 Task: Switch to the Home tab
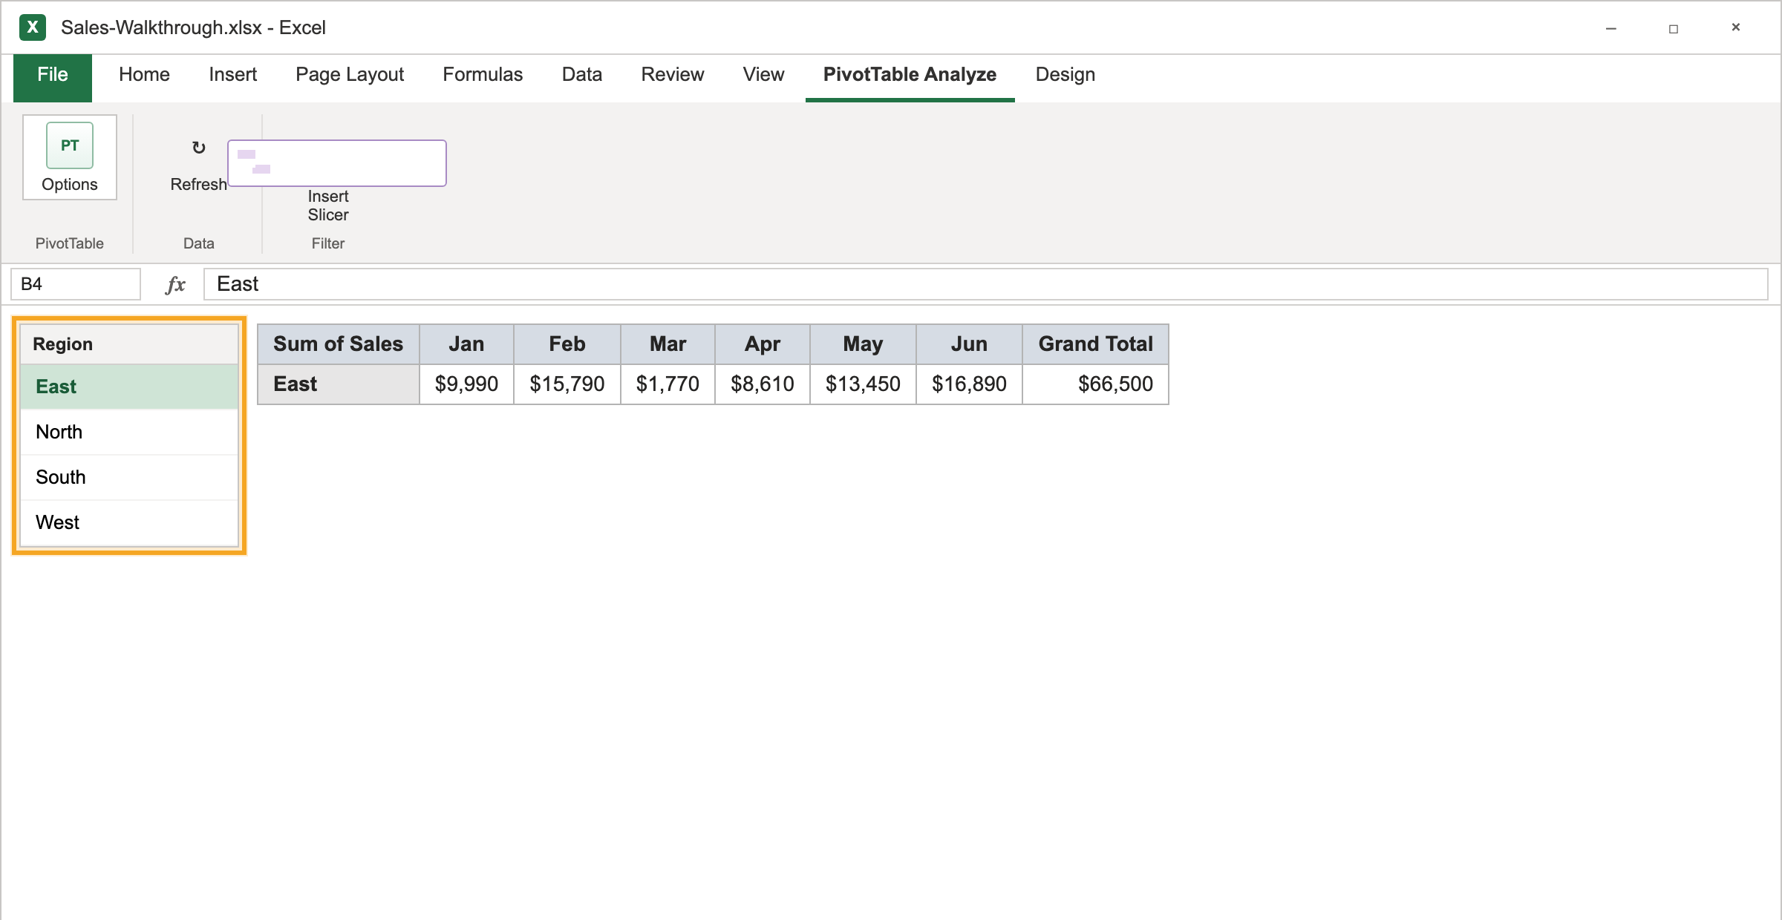click(x=144, y=75)
